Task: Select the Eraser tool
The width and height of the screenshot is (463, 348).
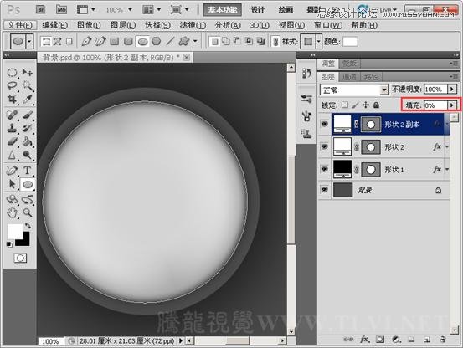Action: (12, 141)
